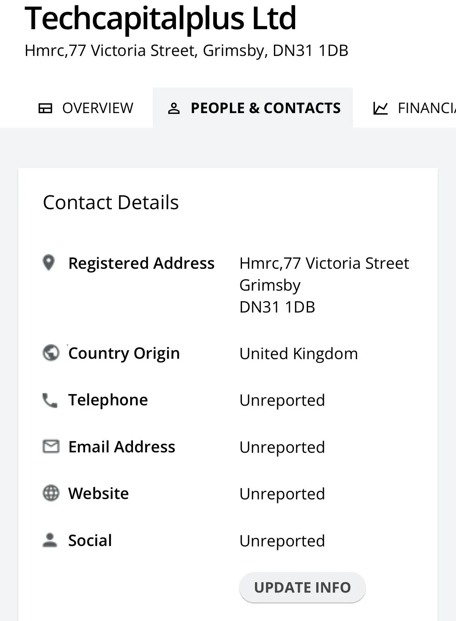Click the person outline icon in People & Contacts tab

point(174,108)
